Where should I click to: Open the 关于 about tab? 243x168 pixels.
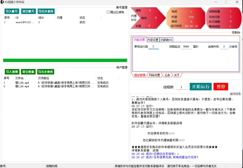[x=177, y=75]
